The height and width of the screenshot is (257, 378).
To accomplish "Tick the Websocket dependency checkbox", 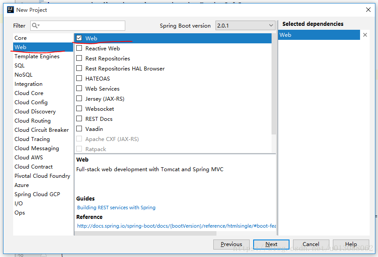I will [79, 109].
